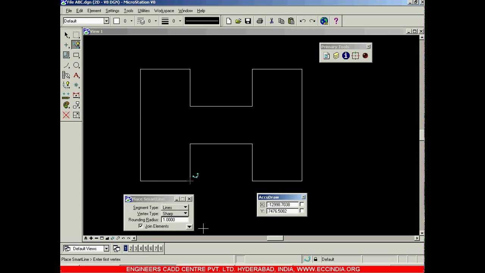
Task: Toggle view 2 on or off
Action: (131, 249)
